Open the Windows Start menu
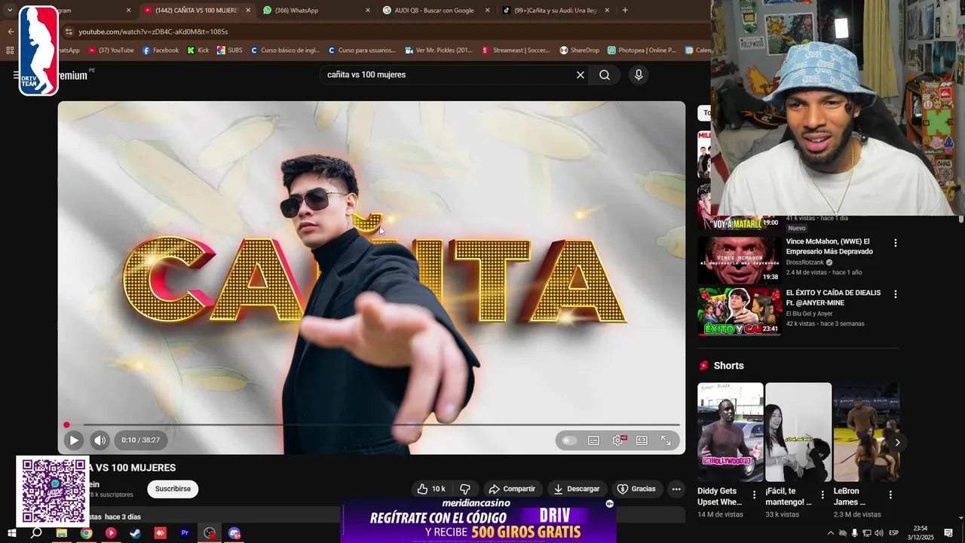965x543 pixels. coord(11,533)
